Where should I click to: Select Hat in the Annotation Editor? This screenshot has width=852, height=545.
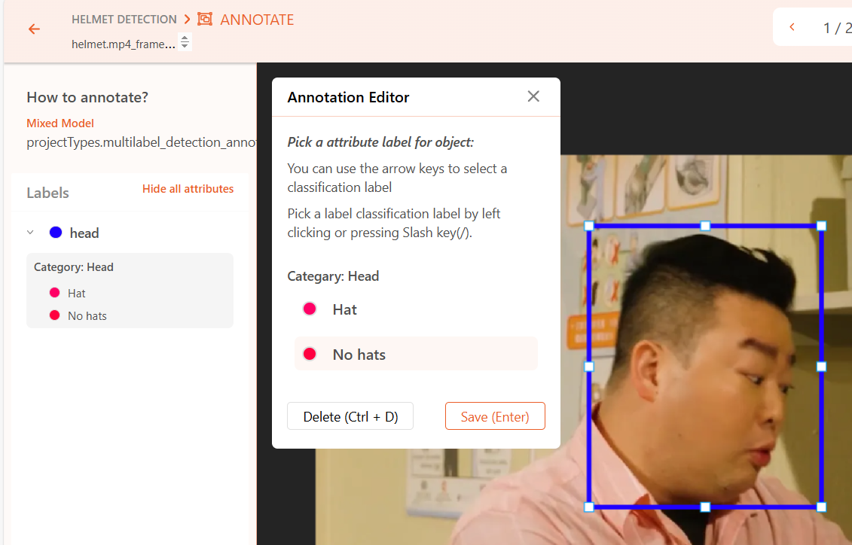pyautogui.click(x=416, y=309)
